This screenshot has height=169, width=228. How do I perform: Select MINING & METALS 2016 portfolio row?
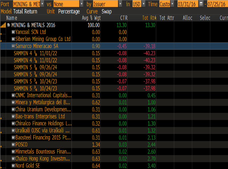coord(114,25)
